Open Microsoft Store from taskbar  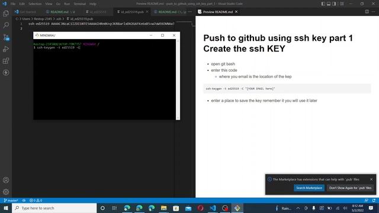tap(176, 208)
